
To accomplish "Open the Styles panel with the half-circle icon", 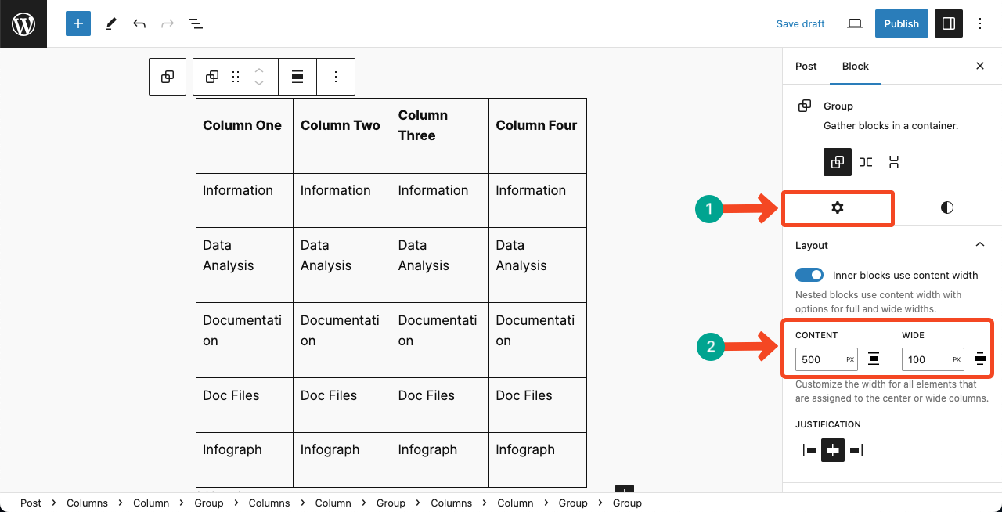I will click(946, 207).
